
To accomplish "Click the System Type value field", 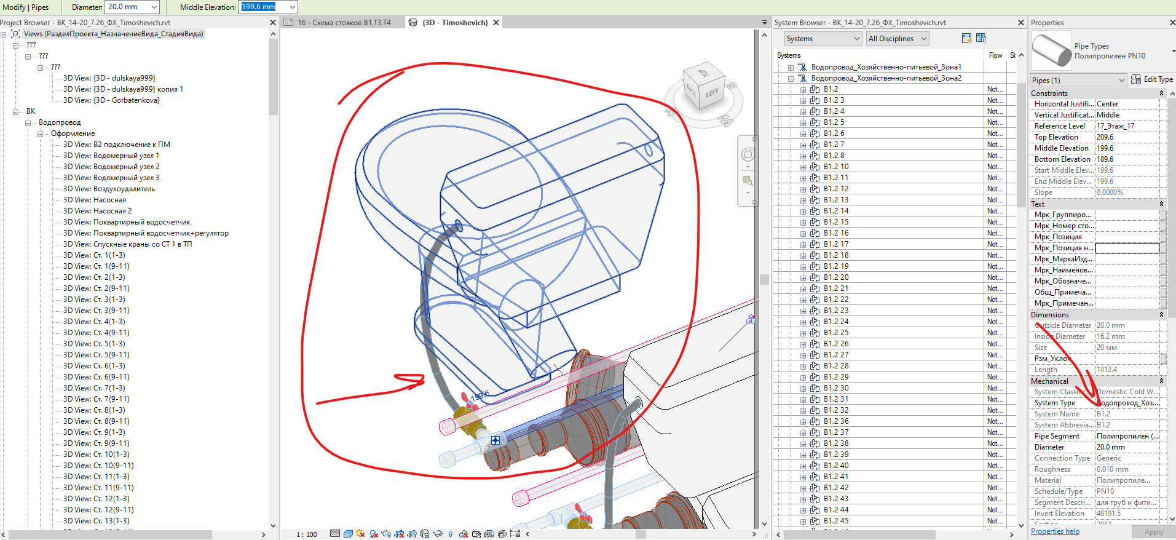I will [1127, 403].
